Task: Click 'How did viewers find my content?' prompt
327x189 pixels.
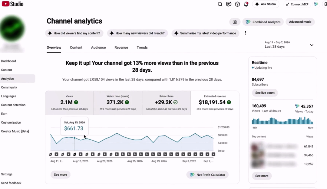Action: coord(74,33)
